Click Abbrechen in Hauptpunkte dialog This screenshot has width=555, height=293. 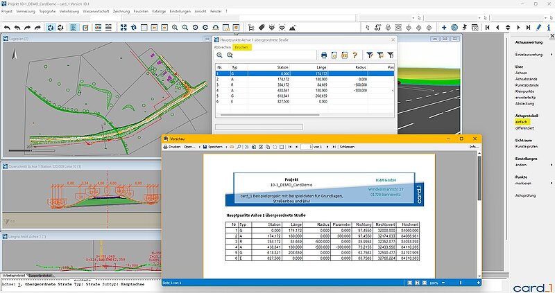click(x=222, y=47)
